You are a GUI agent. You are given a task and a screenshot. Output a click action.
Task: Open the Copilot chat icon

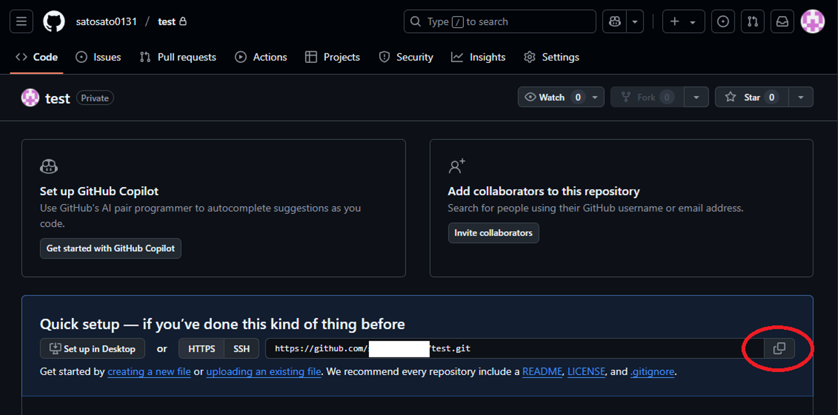click(x=615, y=22)
